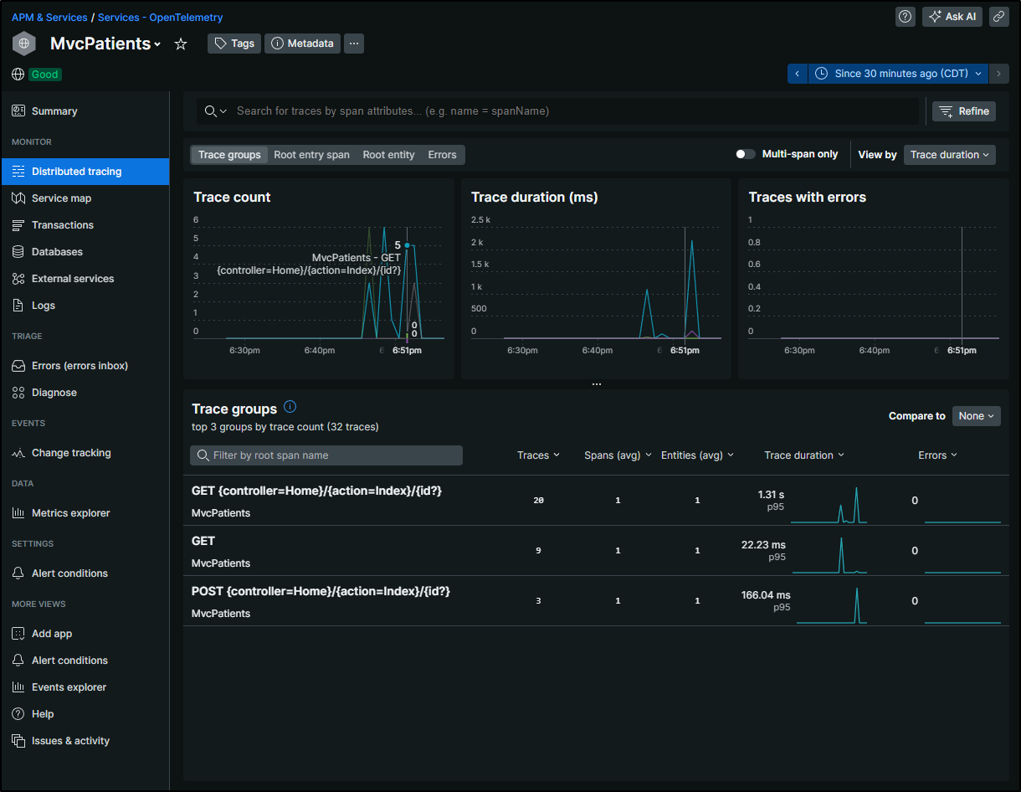1021x792 pixels.
Task: Open the Entities (avg) column dropdown
Action: click(697, 455)
